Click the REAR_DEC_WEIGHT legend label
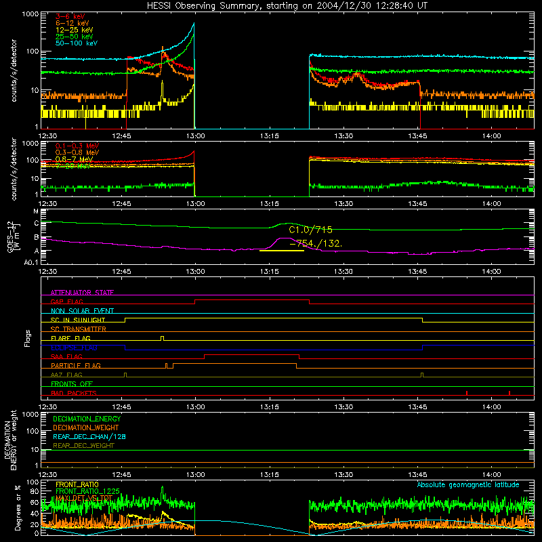The height and width of the screenshot is (542, 542). pos(83,446)
